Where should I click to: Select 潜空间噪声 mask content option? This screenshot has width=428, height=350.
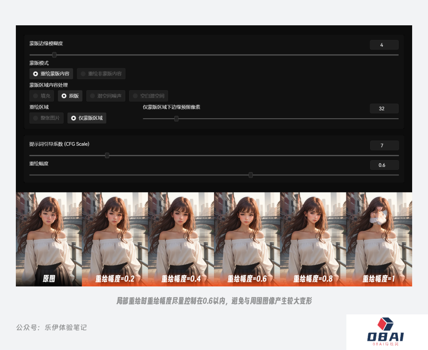tap(106, 96)
